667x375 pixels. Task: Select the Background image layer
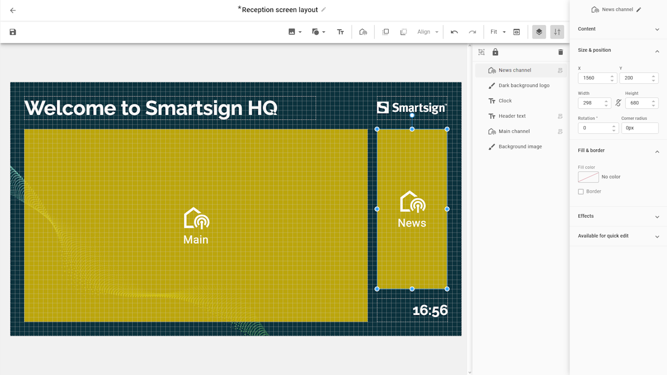pyautogui.click(x=520, y=147)
